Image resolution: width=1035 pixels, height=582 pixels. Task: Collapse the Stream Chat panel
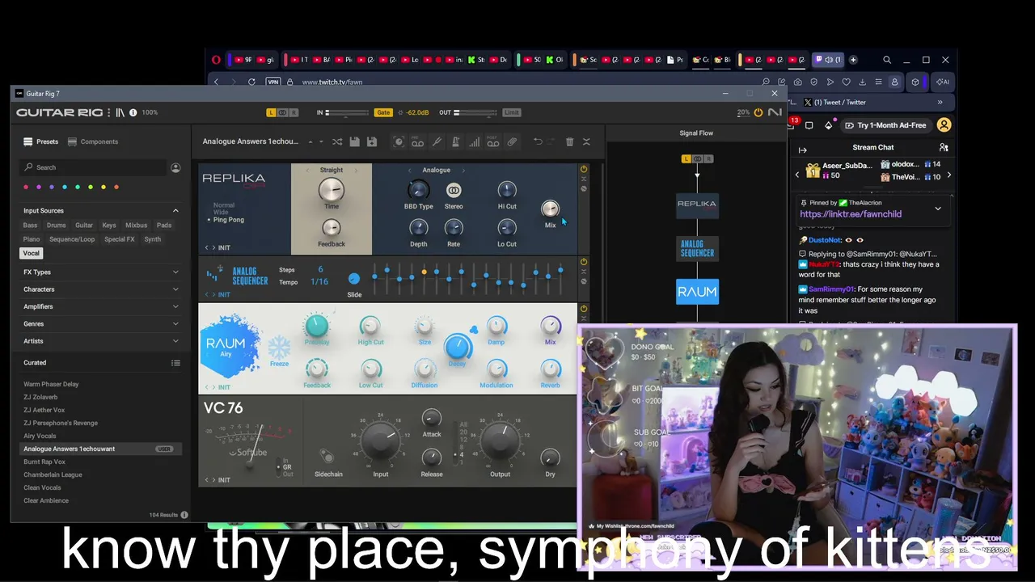[x=802, y=150]
